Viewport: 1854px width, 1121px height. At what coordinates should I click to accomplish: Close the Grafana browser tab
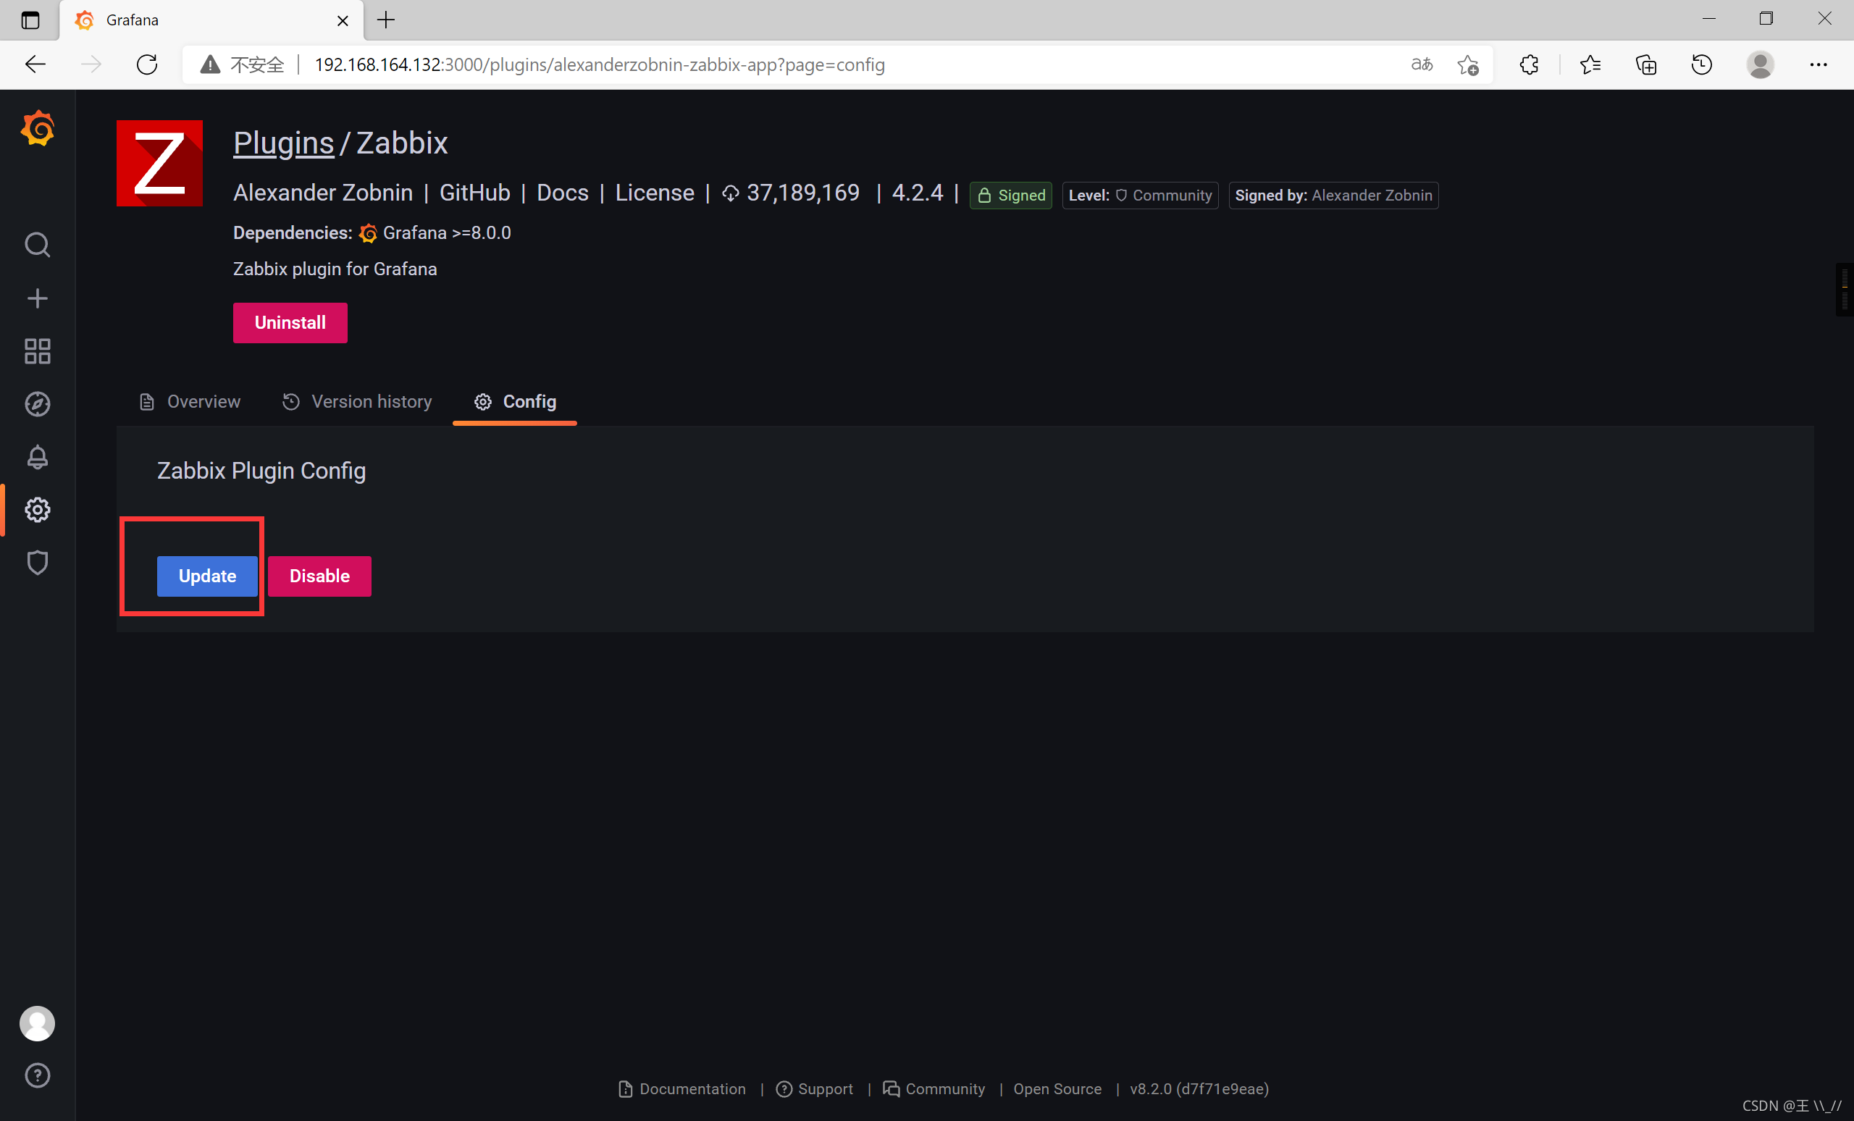(343, 20)
